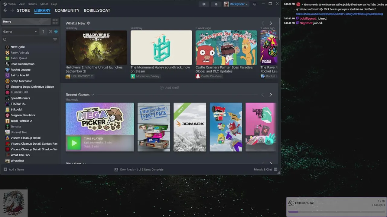Screen dimensions: 387x217
Task: Select Sleeping Dogs: Definitive Edition
Action: coord(32,87)
